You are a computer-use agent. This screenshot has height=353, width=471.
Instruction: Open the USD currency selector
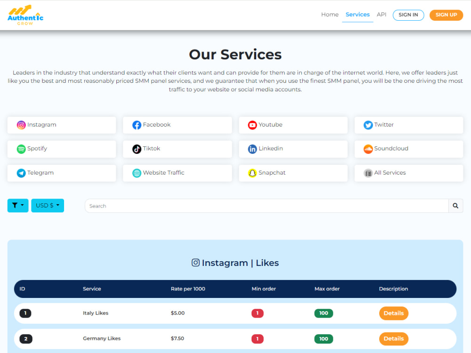pyautogui.click(x=47, y=205)
